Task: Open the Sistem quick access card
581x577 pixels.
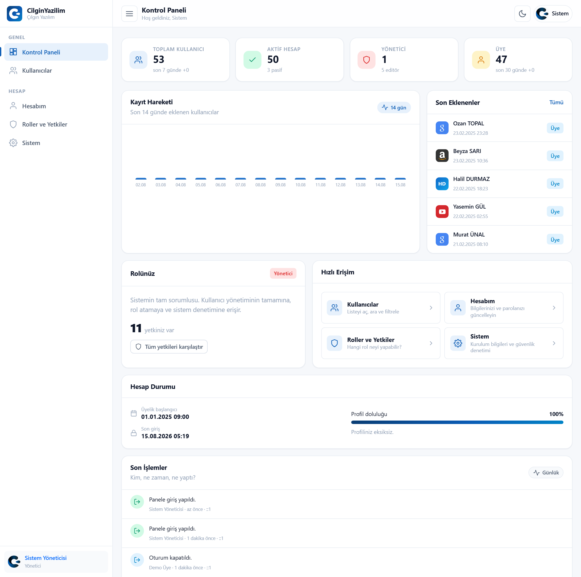Action: [x=504, y=343]
